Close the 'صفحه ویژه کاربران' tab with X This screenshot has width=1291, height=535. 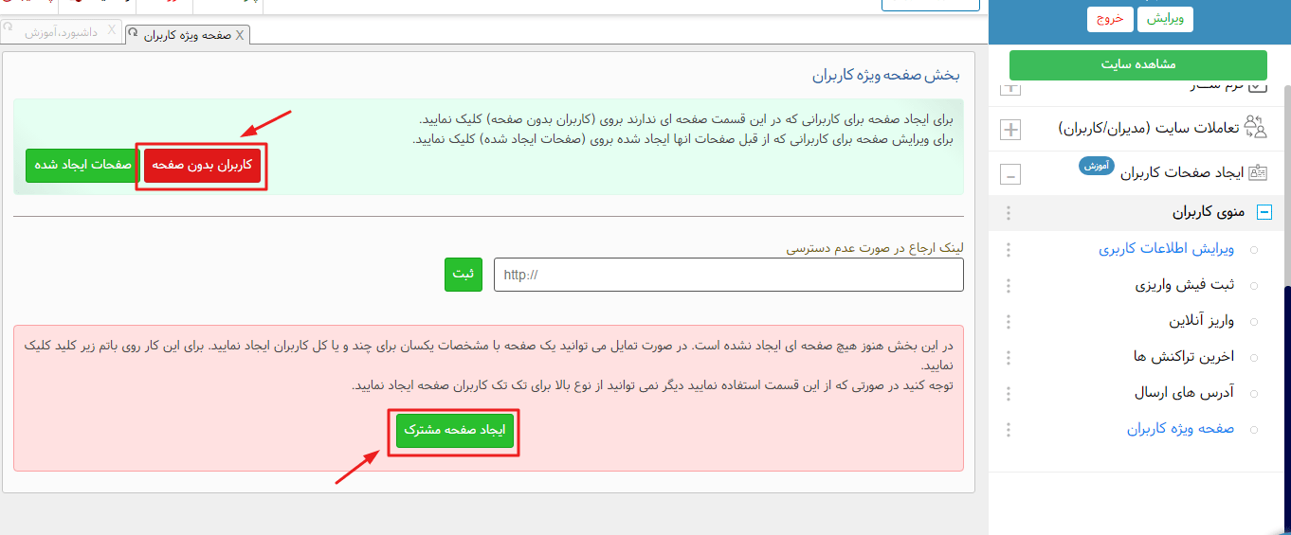point(240,35)
